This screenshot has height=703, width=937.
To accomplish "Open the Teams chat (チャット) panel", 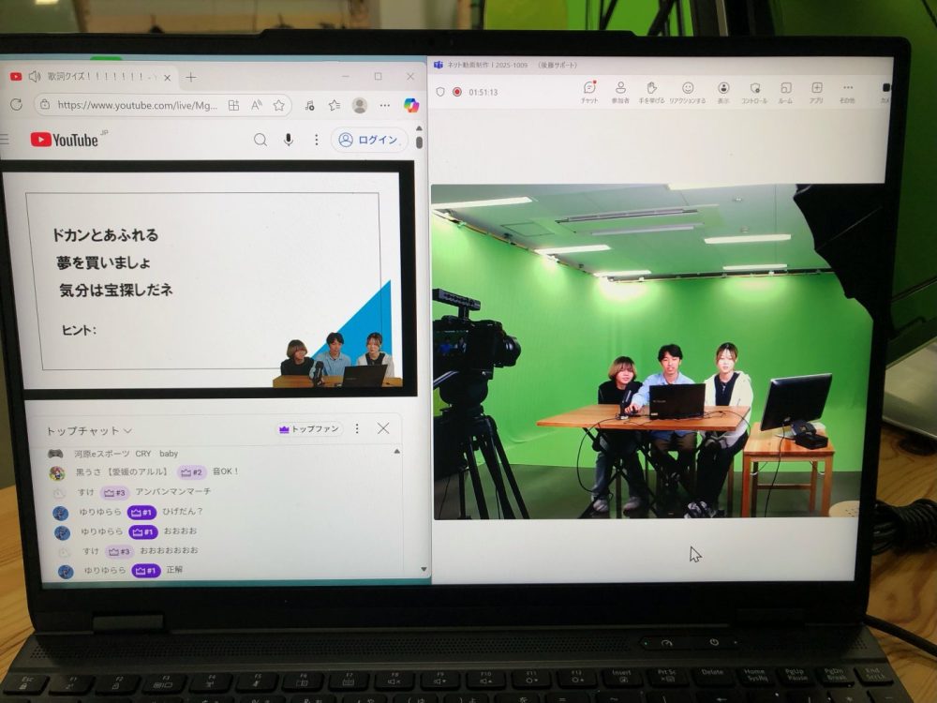I will (589, 91).
